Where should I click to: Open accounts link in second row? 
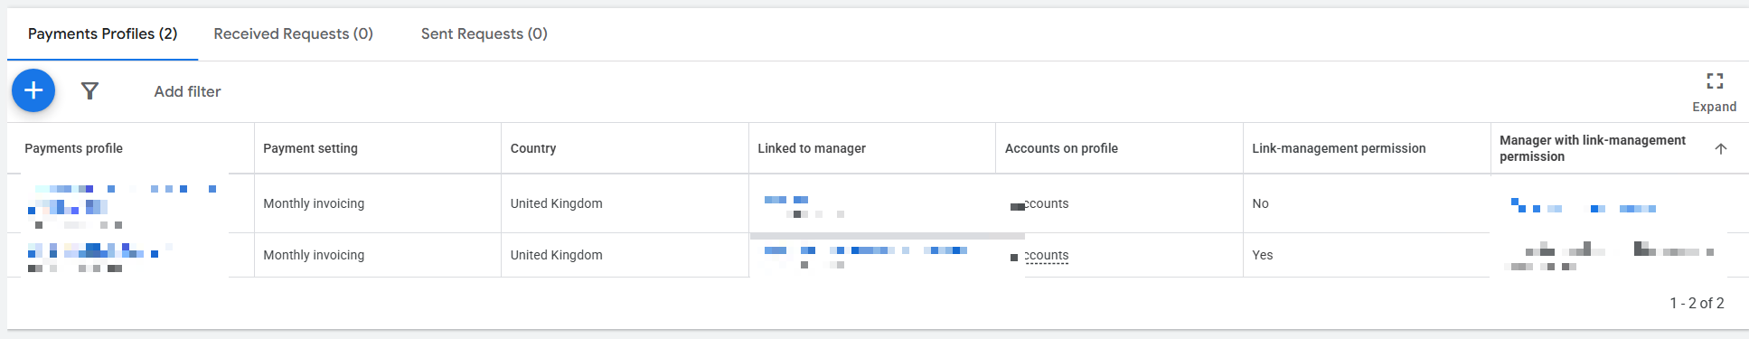(x=1040, y=256)
